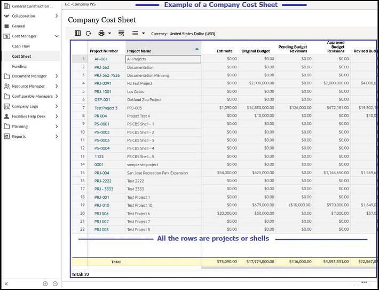The height and width of the screenshot is (290, 379).
Task: Select General Construction workspace label
Action: (32, 6)
